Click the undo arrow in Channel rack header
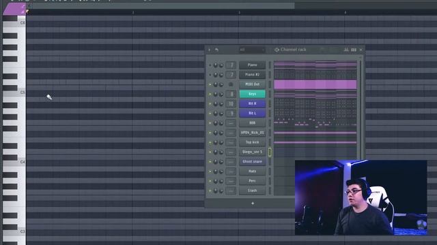 point(216,50)
